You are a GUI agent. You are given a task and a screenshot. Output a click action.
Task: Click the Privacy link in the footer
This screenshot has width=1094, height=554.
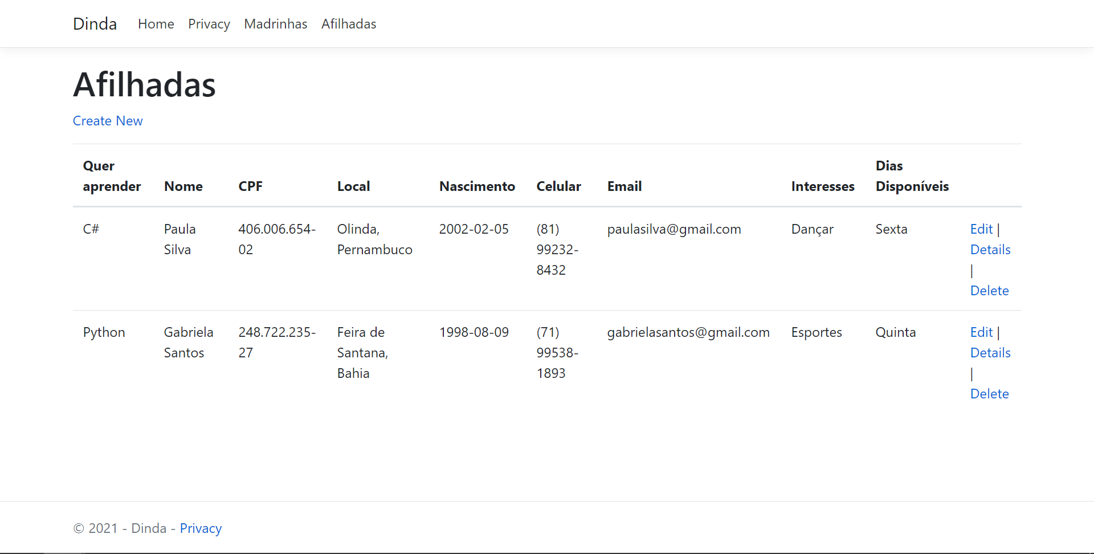pyautogui.click(x=201, y=528)
